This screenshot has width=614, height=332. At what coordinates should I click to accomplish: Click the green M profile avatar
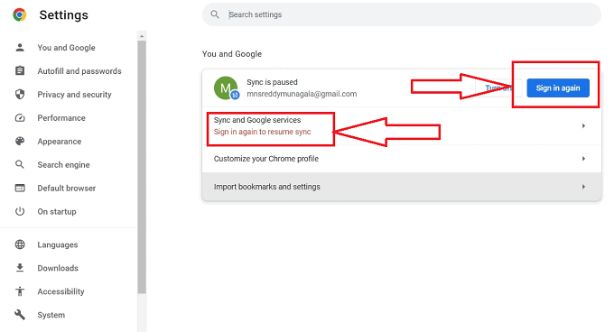226,88
